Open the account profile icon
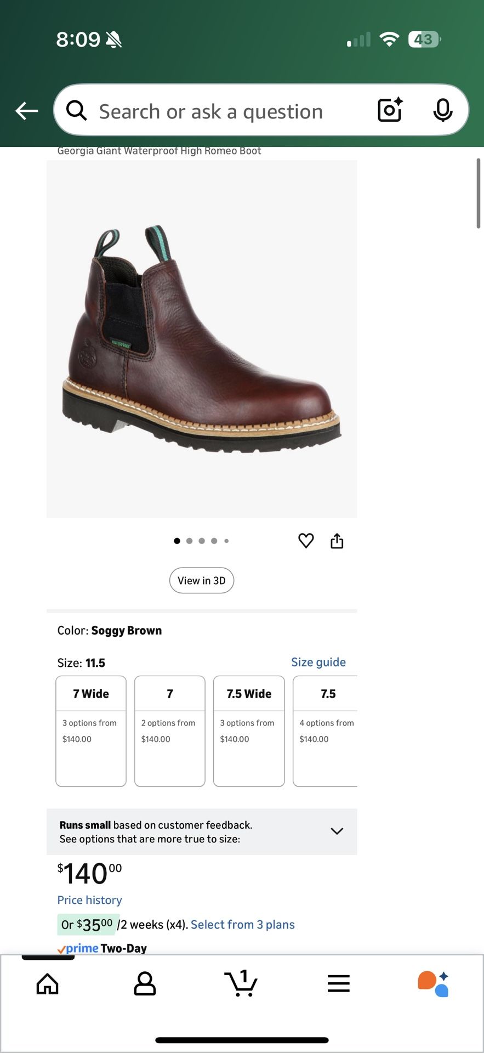This screenshot has width=484, height=1053. pyautogui.click(x=145, y=983)
